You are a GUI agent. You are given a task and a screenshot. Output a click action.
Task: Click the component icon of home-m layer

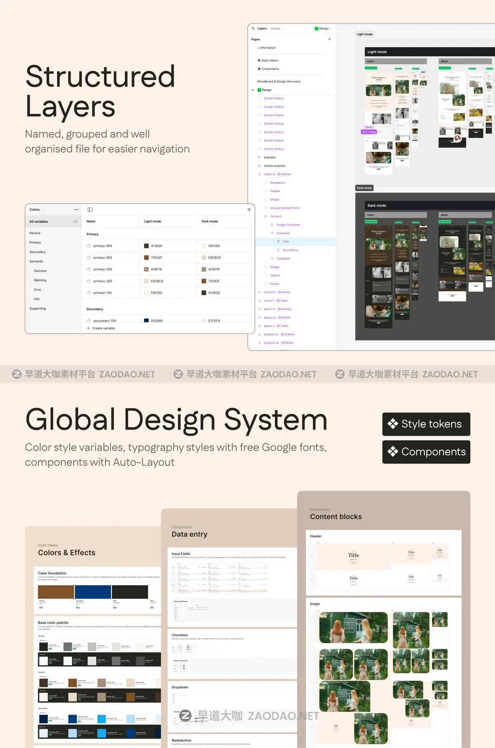pyautogui.click(x=259, y=292)
